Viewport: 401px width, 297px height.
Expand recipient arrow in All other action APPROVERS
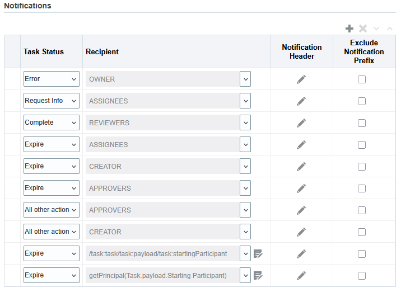tap(245, 210)
